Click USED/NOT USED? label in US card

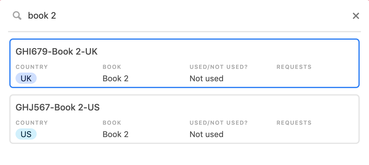[x=219, y=123]
